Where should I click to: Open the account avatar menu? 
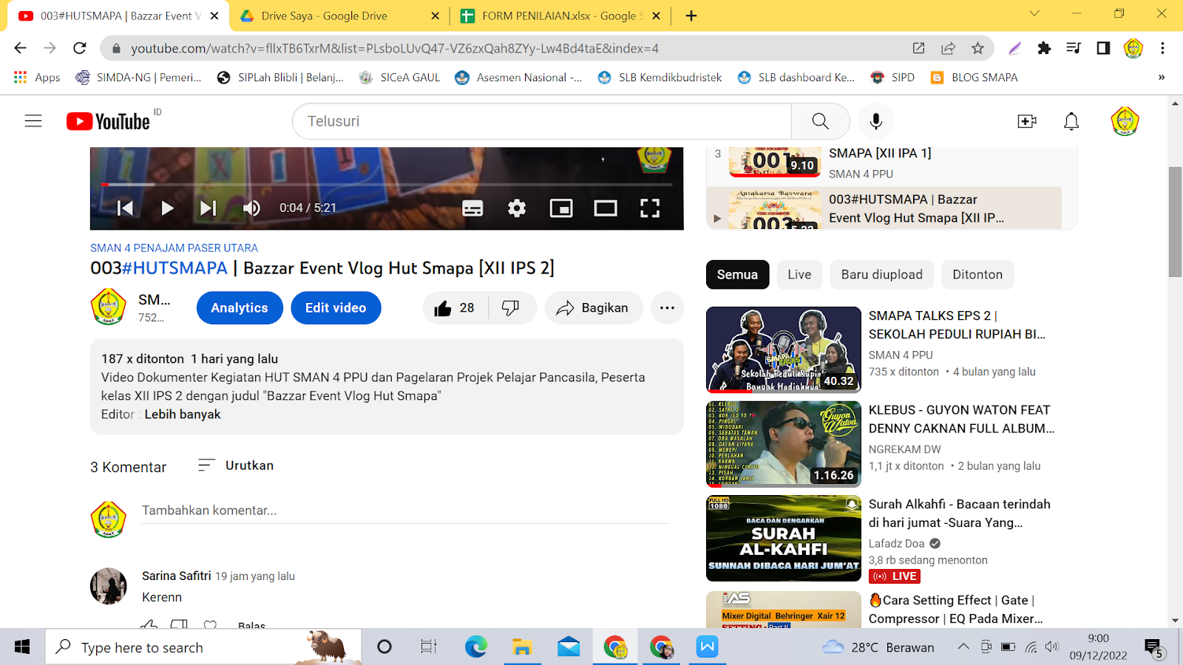(1125, 121)
